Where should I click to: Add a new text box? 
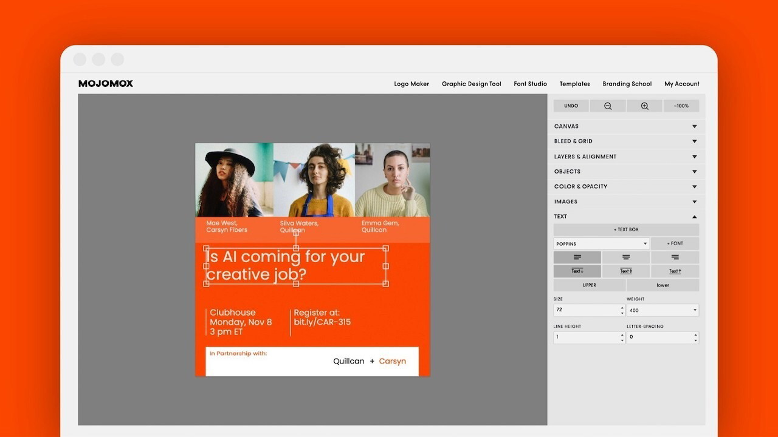pos(626,230)
